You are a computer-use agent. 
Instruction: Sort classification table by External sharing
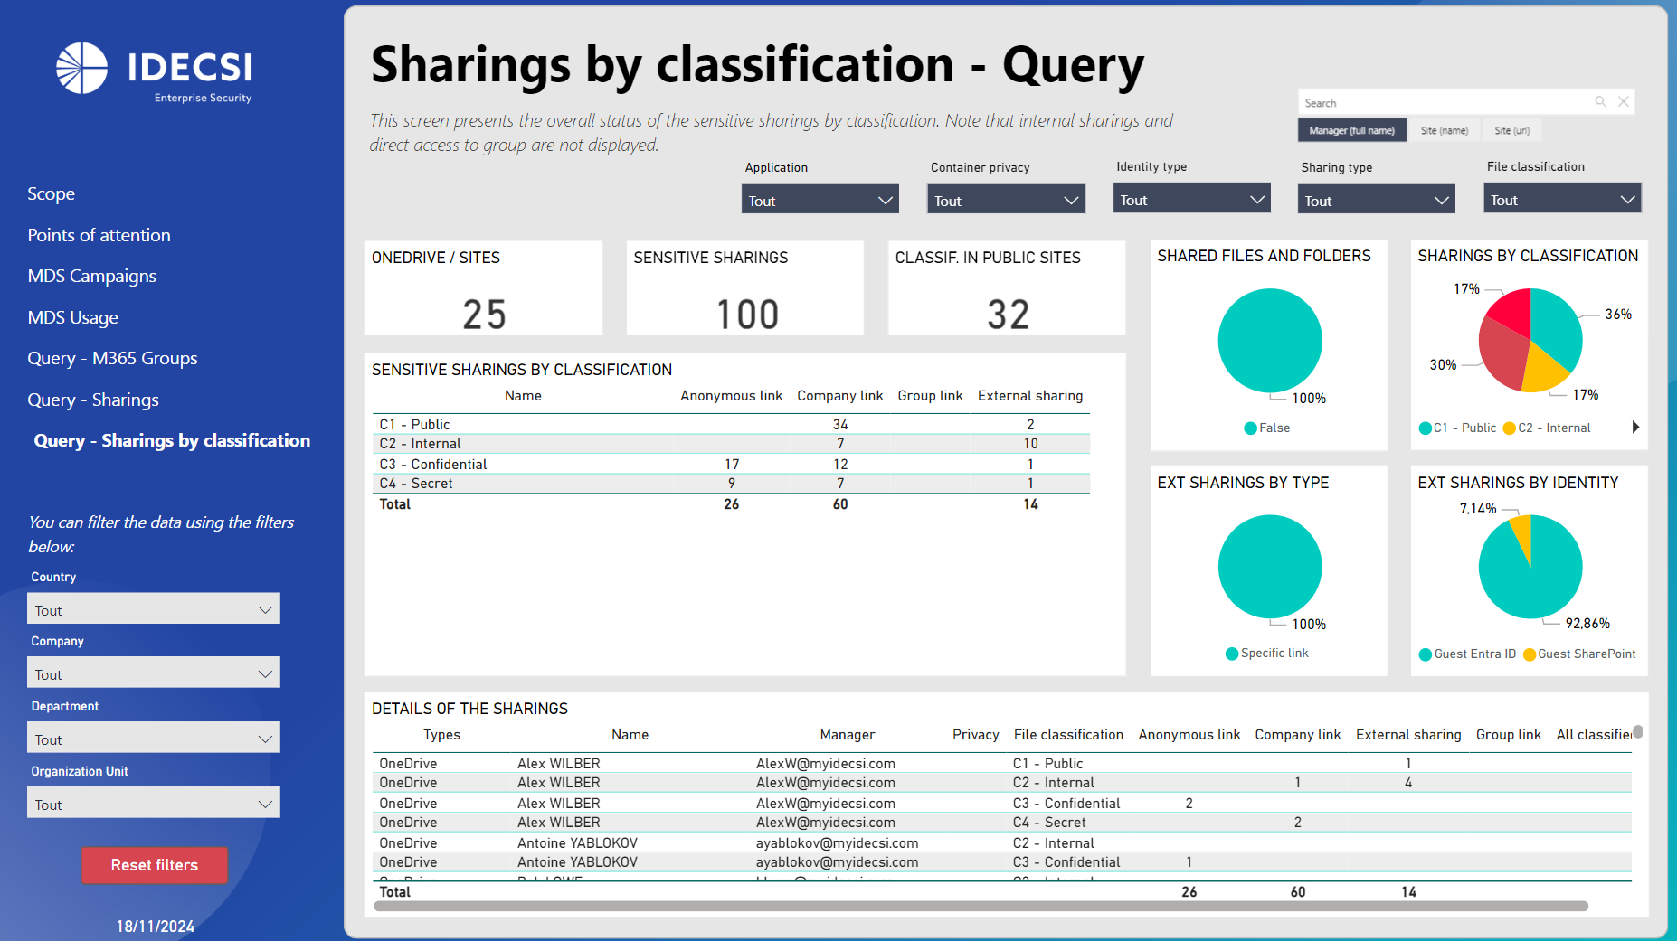coord(1030,396)
